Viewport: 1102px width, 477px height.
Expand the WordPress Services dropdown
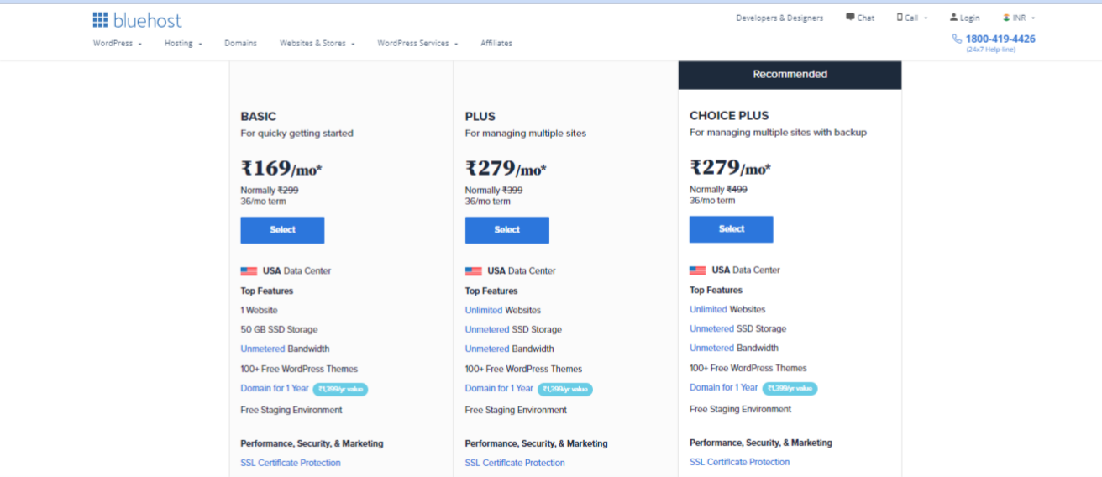coord(417,43)
